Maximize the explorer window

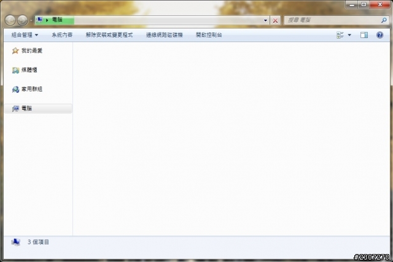tap(364, 4)
